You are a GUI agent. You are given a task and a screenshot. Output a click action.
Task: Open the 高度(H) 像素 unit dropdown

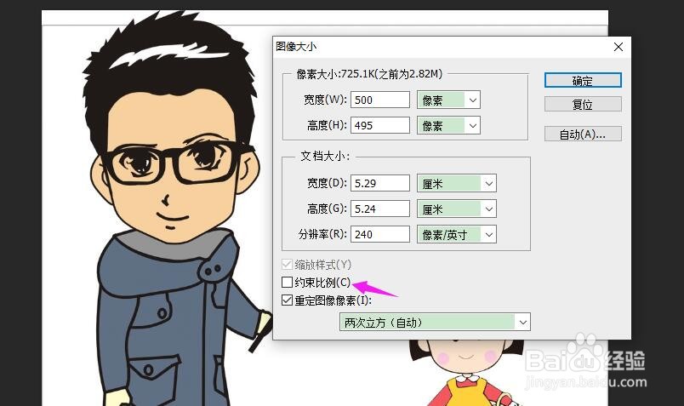tap(448, 126)
